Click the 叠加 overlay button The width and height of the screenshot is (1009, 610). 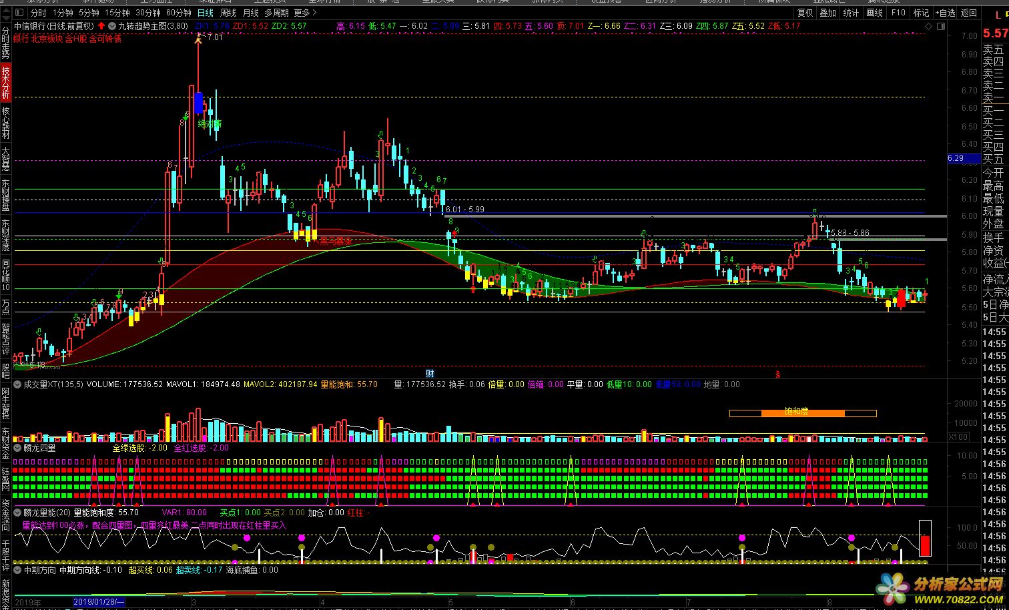pos(828,13)
